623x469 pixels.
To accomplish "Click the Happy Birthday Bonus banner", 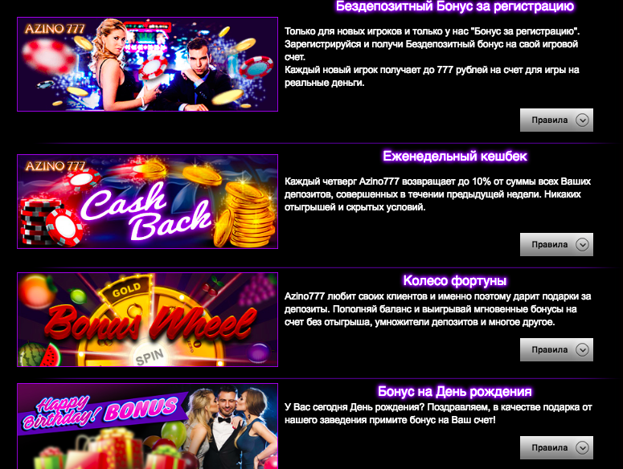I will click(x=147, y=426).
